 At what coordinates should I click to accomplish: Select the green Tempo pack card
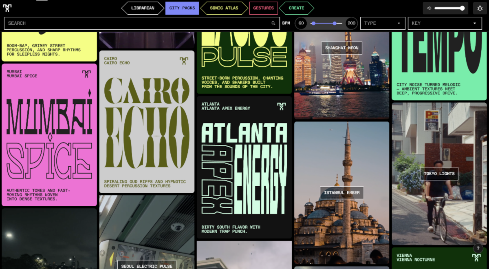pos(439,66)
